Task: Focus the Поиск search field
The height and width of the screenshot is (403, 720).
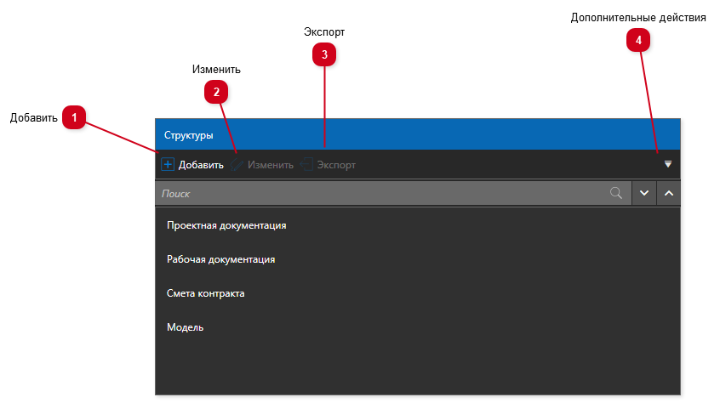Action: tap(383, 194)
